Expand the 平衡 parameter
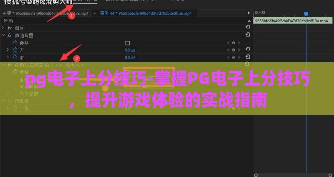Screen dimensions: 334x177 pos(8,108)
